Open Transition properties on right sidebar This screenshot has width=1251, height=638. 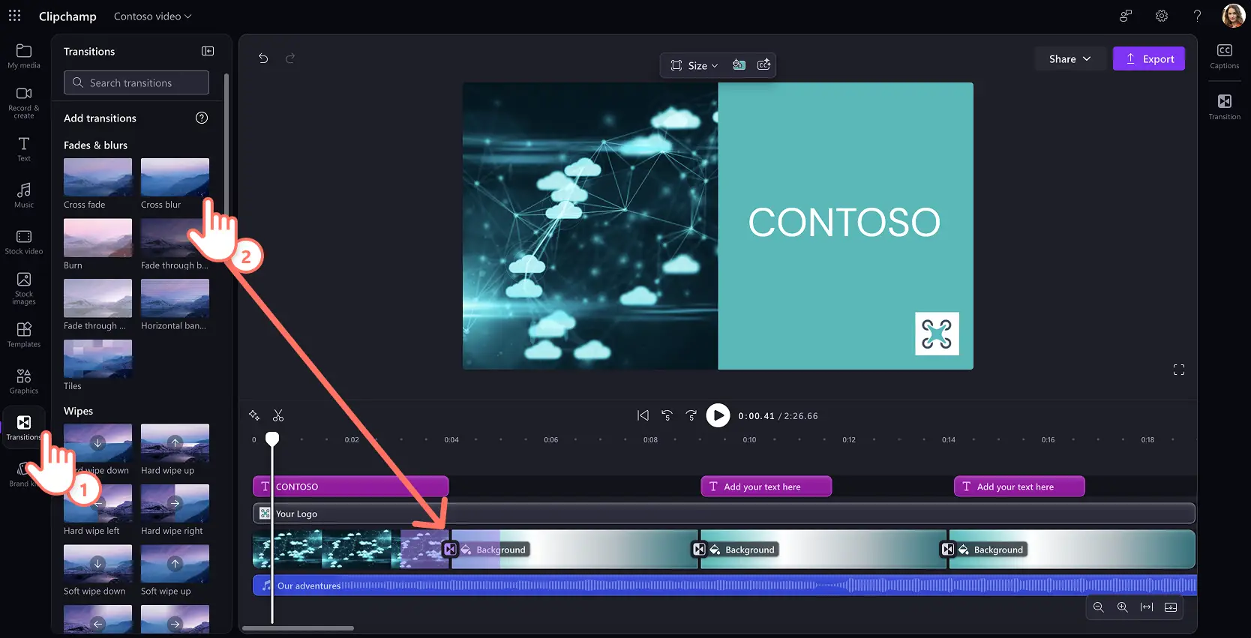coord(1224,106)
